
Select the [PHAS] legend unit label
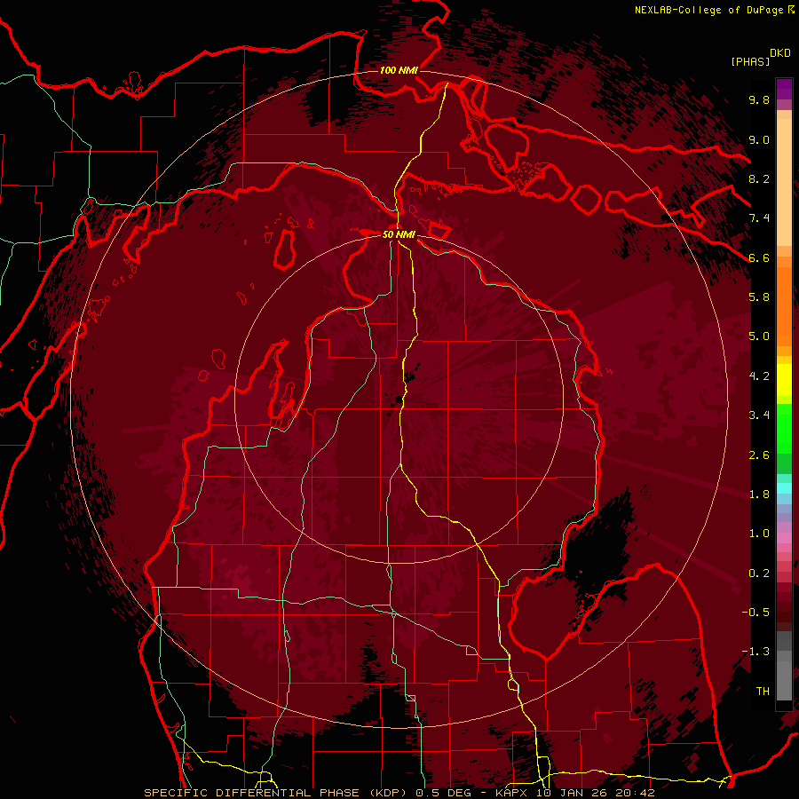click(750, 61)
